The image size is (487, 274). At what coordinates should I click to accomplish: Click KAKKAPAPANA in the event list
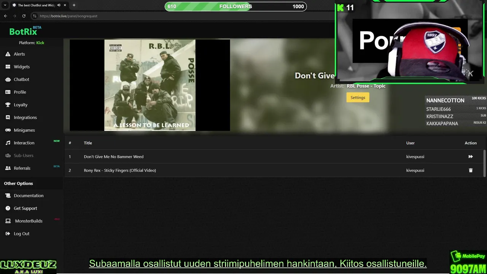pyautogui.click(x=442, y=124)
